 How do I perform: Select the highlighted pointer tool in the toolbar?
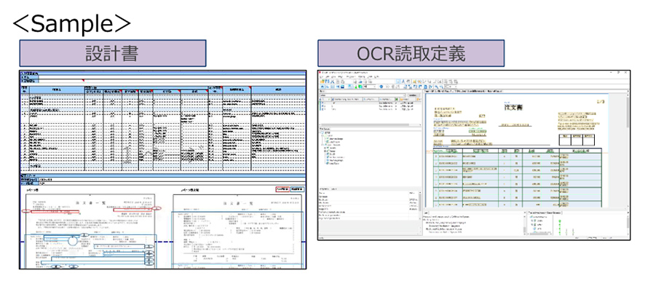click(398, 82)
